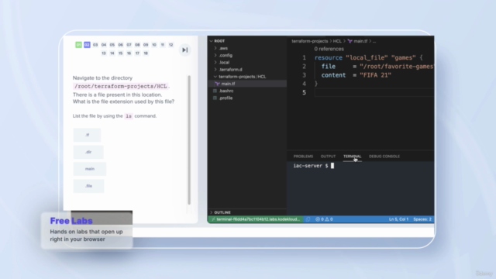Click the .bashrc file icon in explorer
This screenshot has height=279, width=496.
tap(215, 91)
